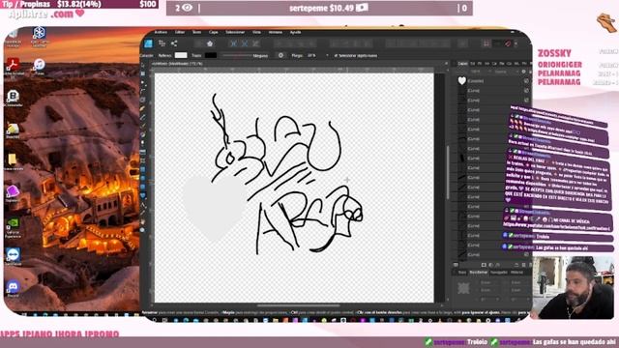Toggle snapping in the top toolbar

coord(508,43)
